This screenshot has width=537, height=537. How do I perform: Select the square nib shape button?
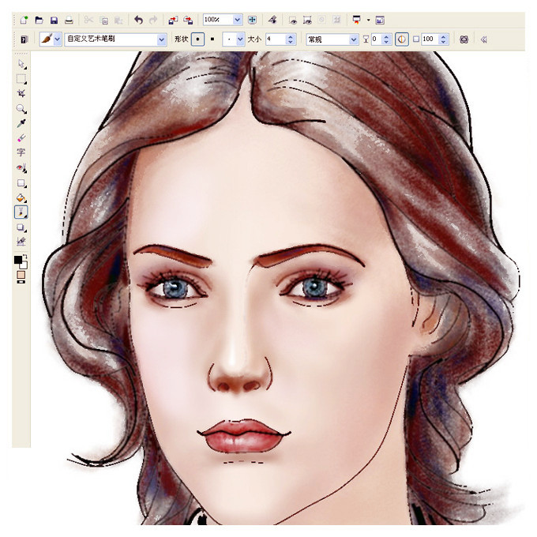(x=212, y=39)
